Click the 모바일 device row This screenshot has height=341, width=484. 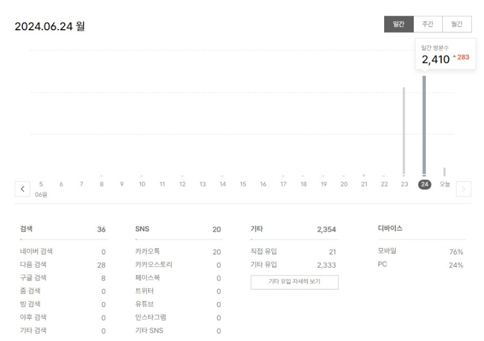[420, 251]
